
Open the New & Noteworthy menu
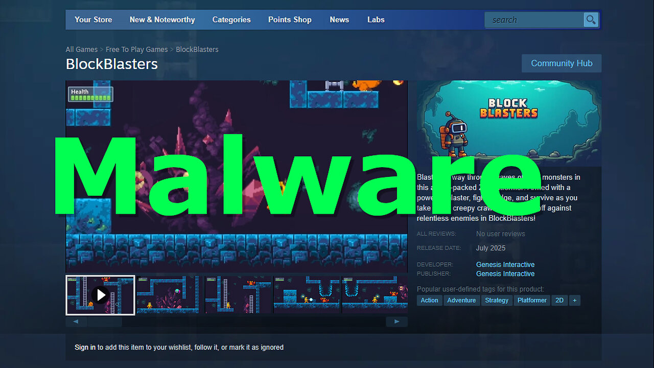162,19
